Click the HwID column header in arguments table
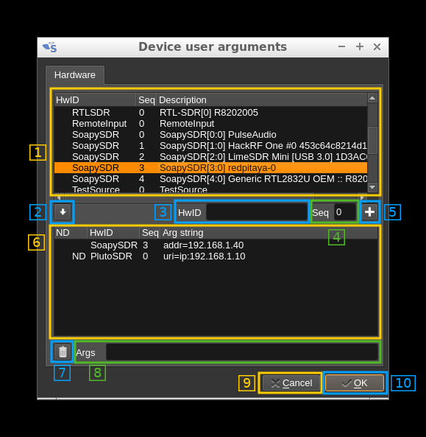Image resolution: width=426 pixels, height=437 pixels. pos(113,233)
